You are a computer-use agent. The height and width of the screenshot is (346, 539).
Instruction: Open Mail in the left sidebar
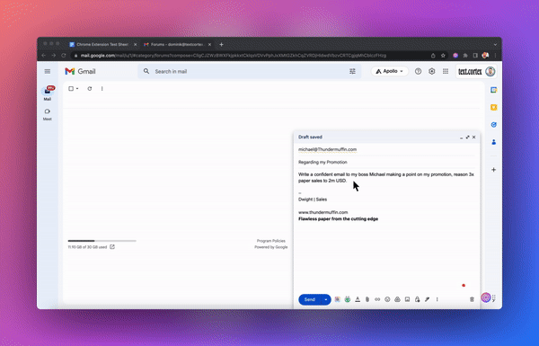point(48,93)
